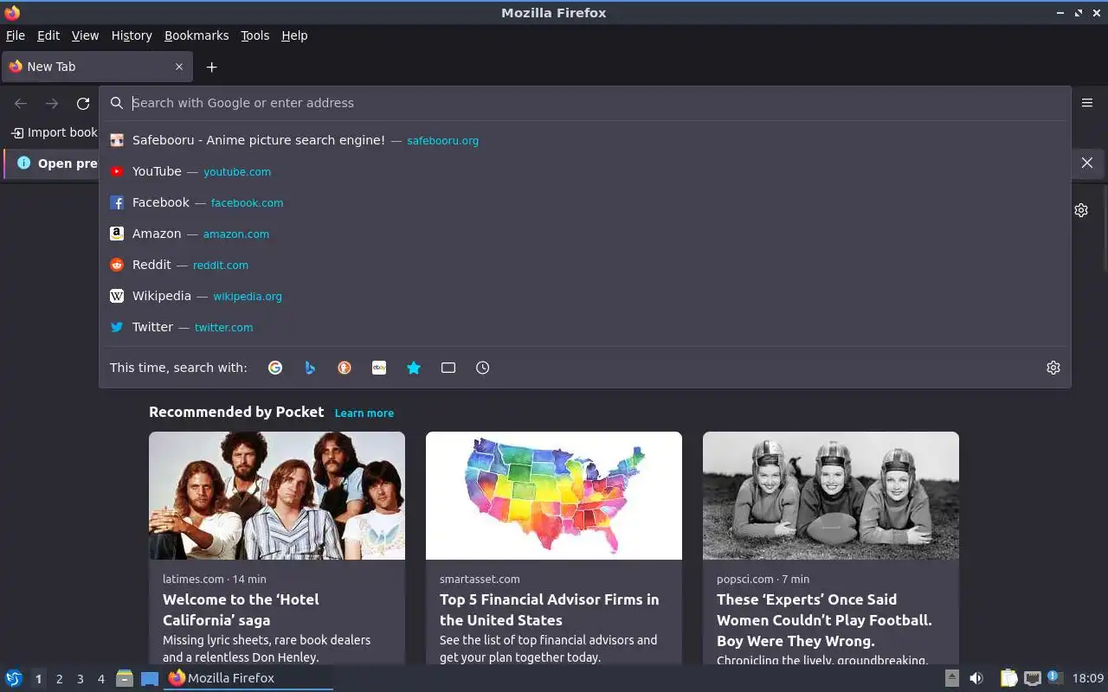Open the View menu
The height and width of the screenshot is (692, 1108).
[x=85, y=35]
